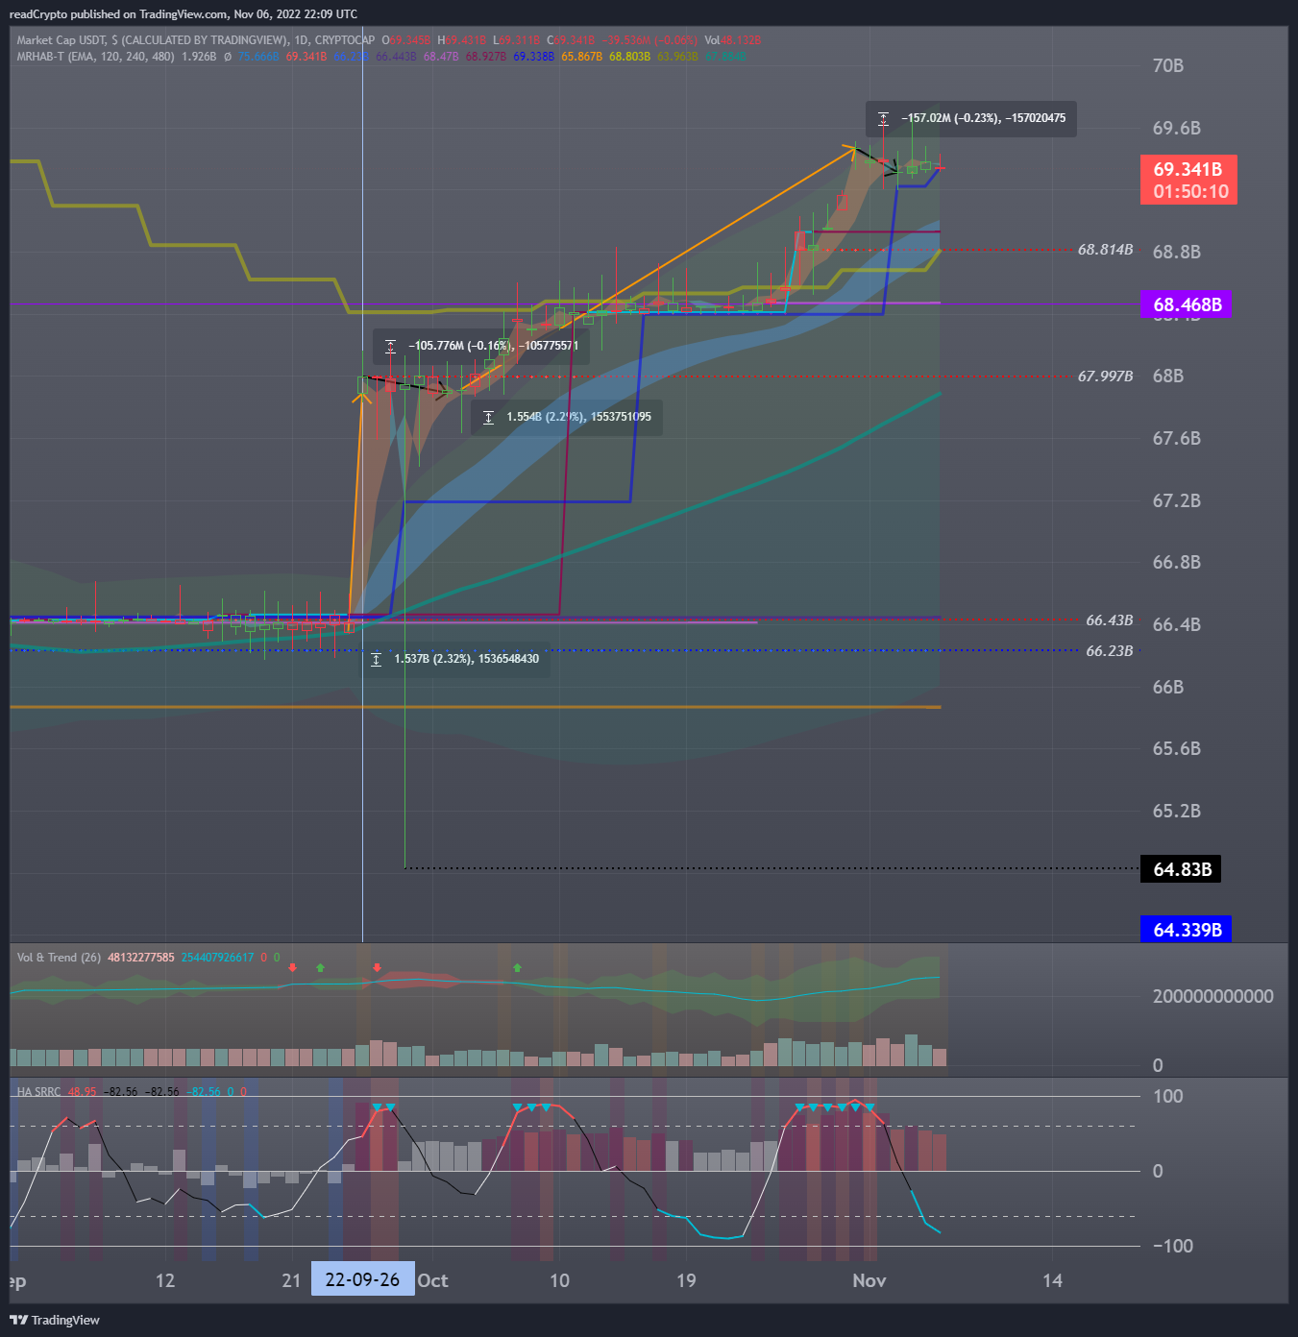This screenshot has width=1298, height=1337.
Task: Click the 19 date label on time axis
Action: pos(686,1280)
